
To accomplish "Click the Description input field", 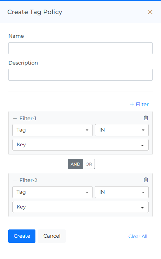I will point(80,75).
